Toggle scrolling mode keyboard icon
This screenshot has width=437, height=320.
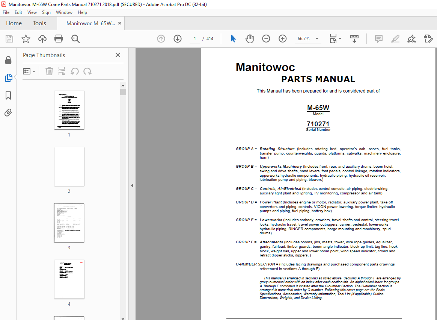[x=354, y=38]
